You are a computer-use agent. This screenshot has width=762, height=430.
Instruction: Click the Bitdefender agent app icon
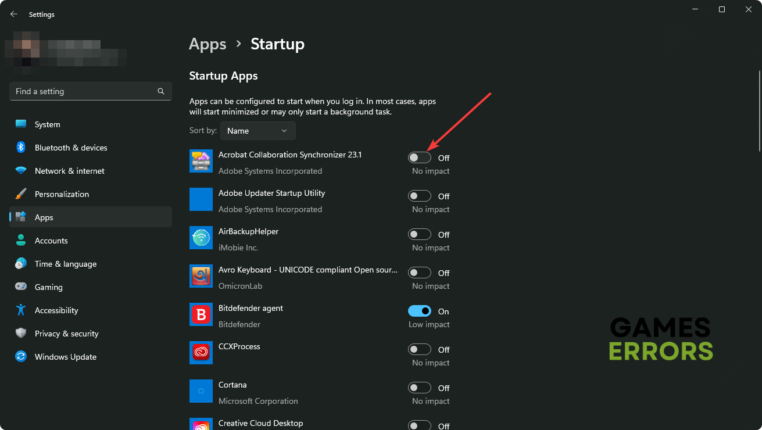tap(201, 315)
